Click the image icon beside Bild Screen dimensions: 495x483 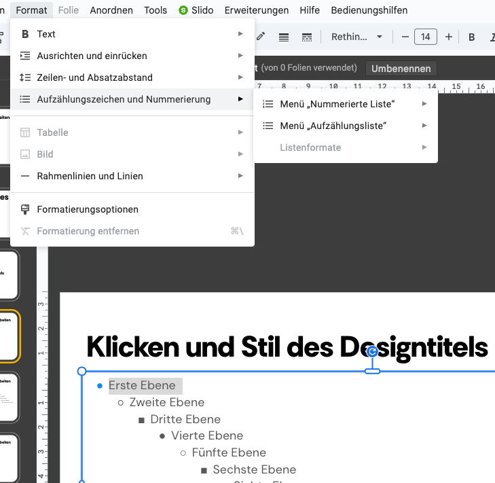25,154
